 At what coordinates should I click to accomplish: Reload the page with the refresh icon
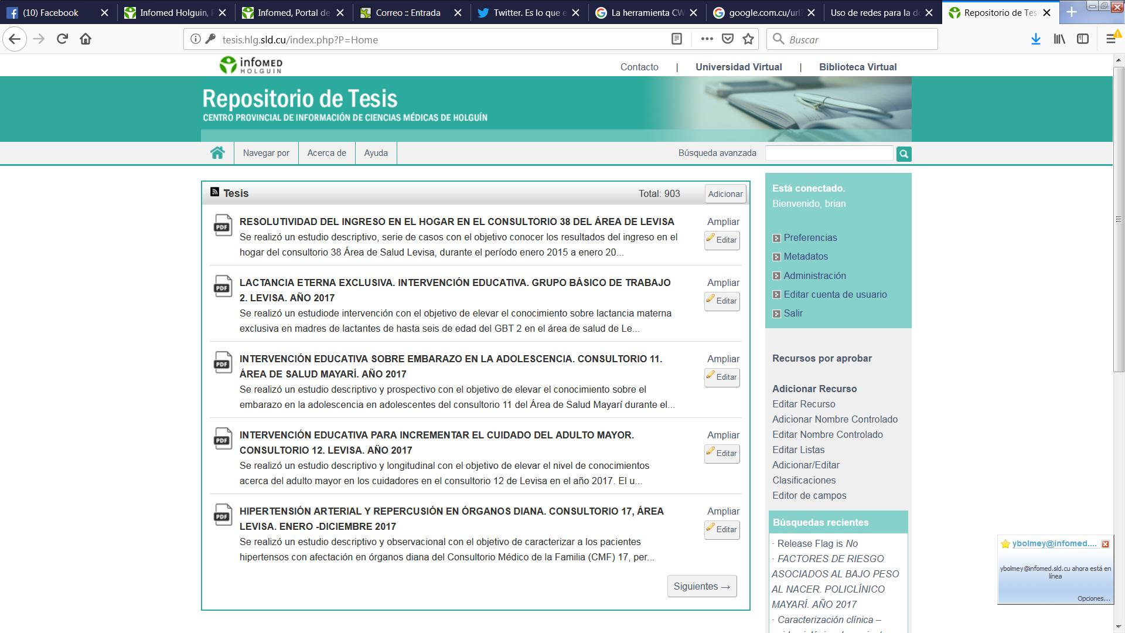pos(62,39)
